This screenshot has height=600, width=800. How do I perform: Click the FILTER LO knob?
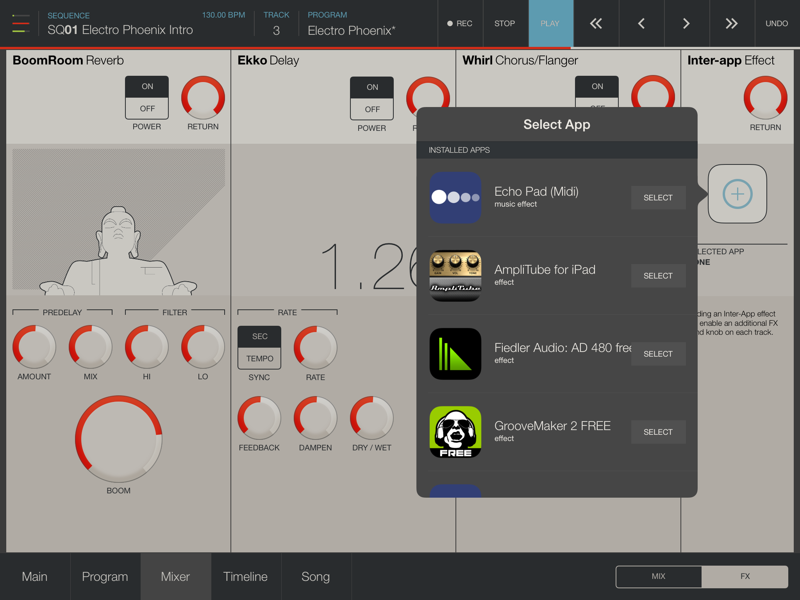pos(203,347)
